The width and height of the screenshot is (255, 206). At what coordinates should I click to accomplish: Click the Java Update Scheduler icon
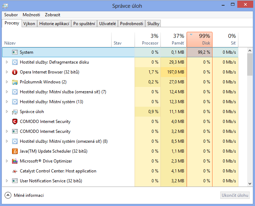[15, 151]
